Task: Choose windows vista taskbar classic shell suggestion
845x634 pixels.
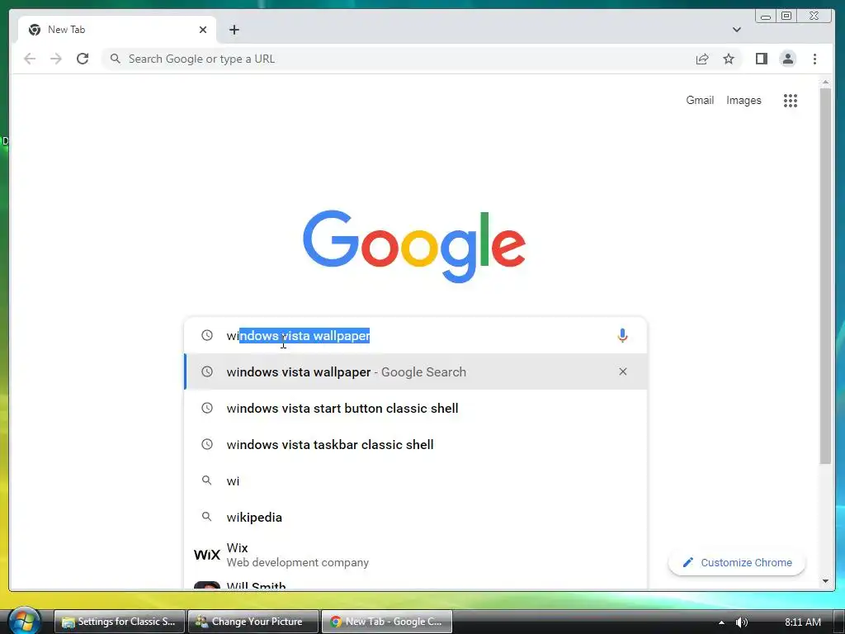Action: [416, 444]
